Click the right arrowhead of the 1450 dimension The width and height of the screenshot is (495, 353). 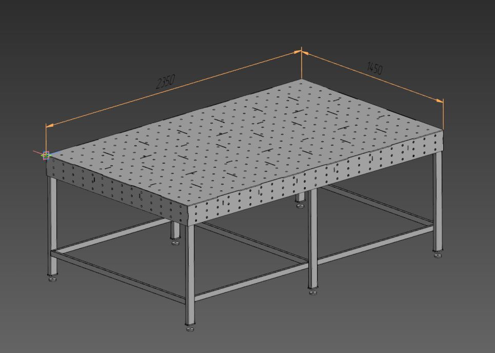pos(442,101)
